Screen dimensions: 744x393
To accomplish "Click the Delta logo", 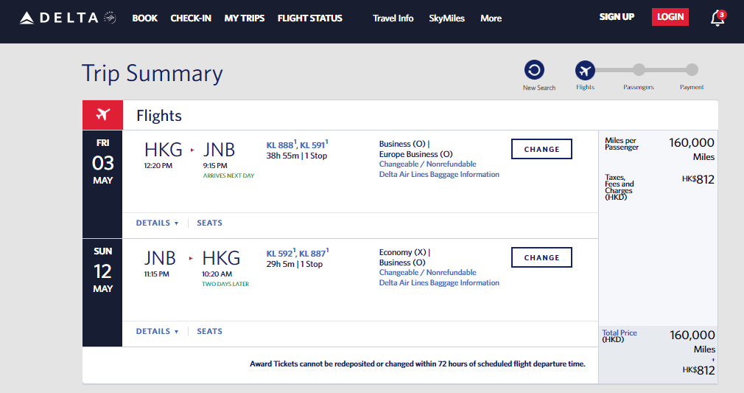I will coord(67,18).
